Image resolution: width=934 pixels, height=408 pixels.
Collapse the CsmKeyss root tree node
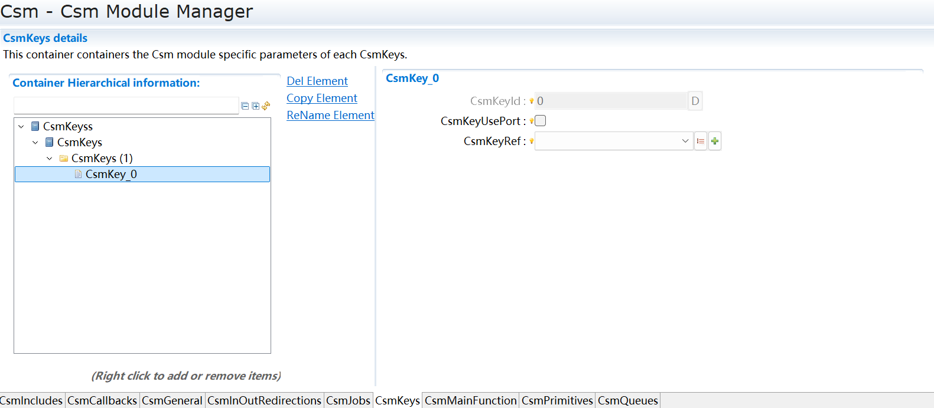coord(21,127)
